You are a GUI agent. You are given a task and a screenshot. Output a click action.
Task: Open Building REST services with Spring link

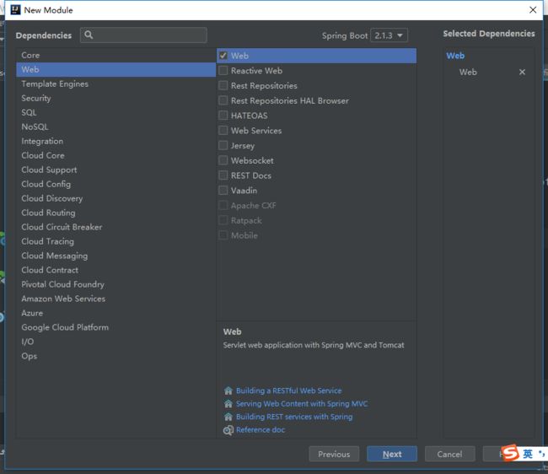pyautogui.click(x=294, y=417)
